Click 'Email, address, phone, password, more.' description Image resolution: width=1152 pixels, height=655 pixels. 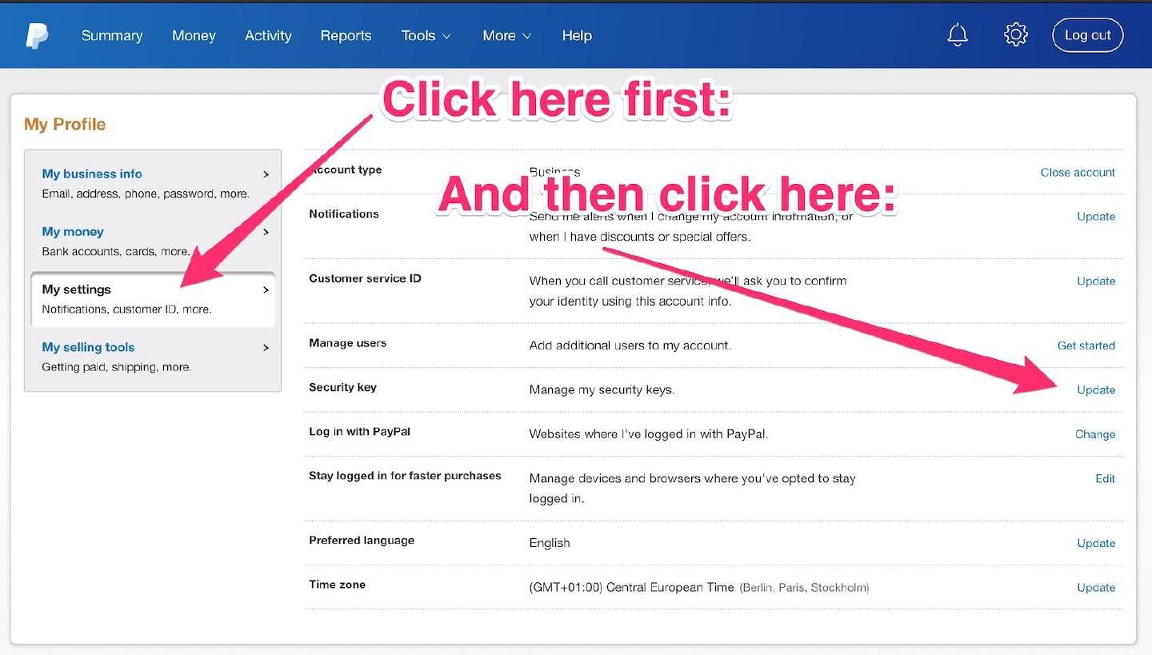tap(146, 194)
